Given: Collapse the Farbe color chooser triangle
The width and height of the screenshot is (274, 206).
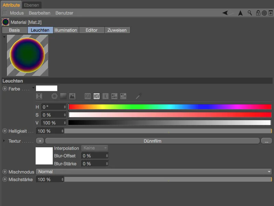Looking at the screenshot, I should click(x=33, y=88).
